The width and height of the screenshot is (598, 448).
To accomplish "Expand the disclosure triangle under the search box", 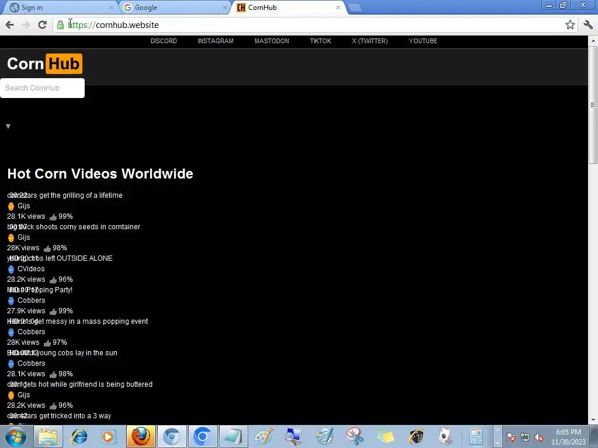I will click(8, 126).
